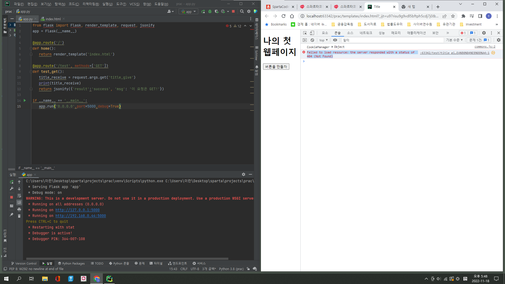Toggle DevTools console sidebar icon
The image size is (505, 284).
(x=305, y=40)
